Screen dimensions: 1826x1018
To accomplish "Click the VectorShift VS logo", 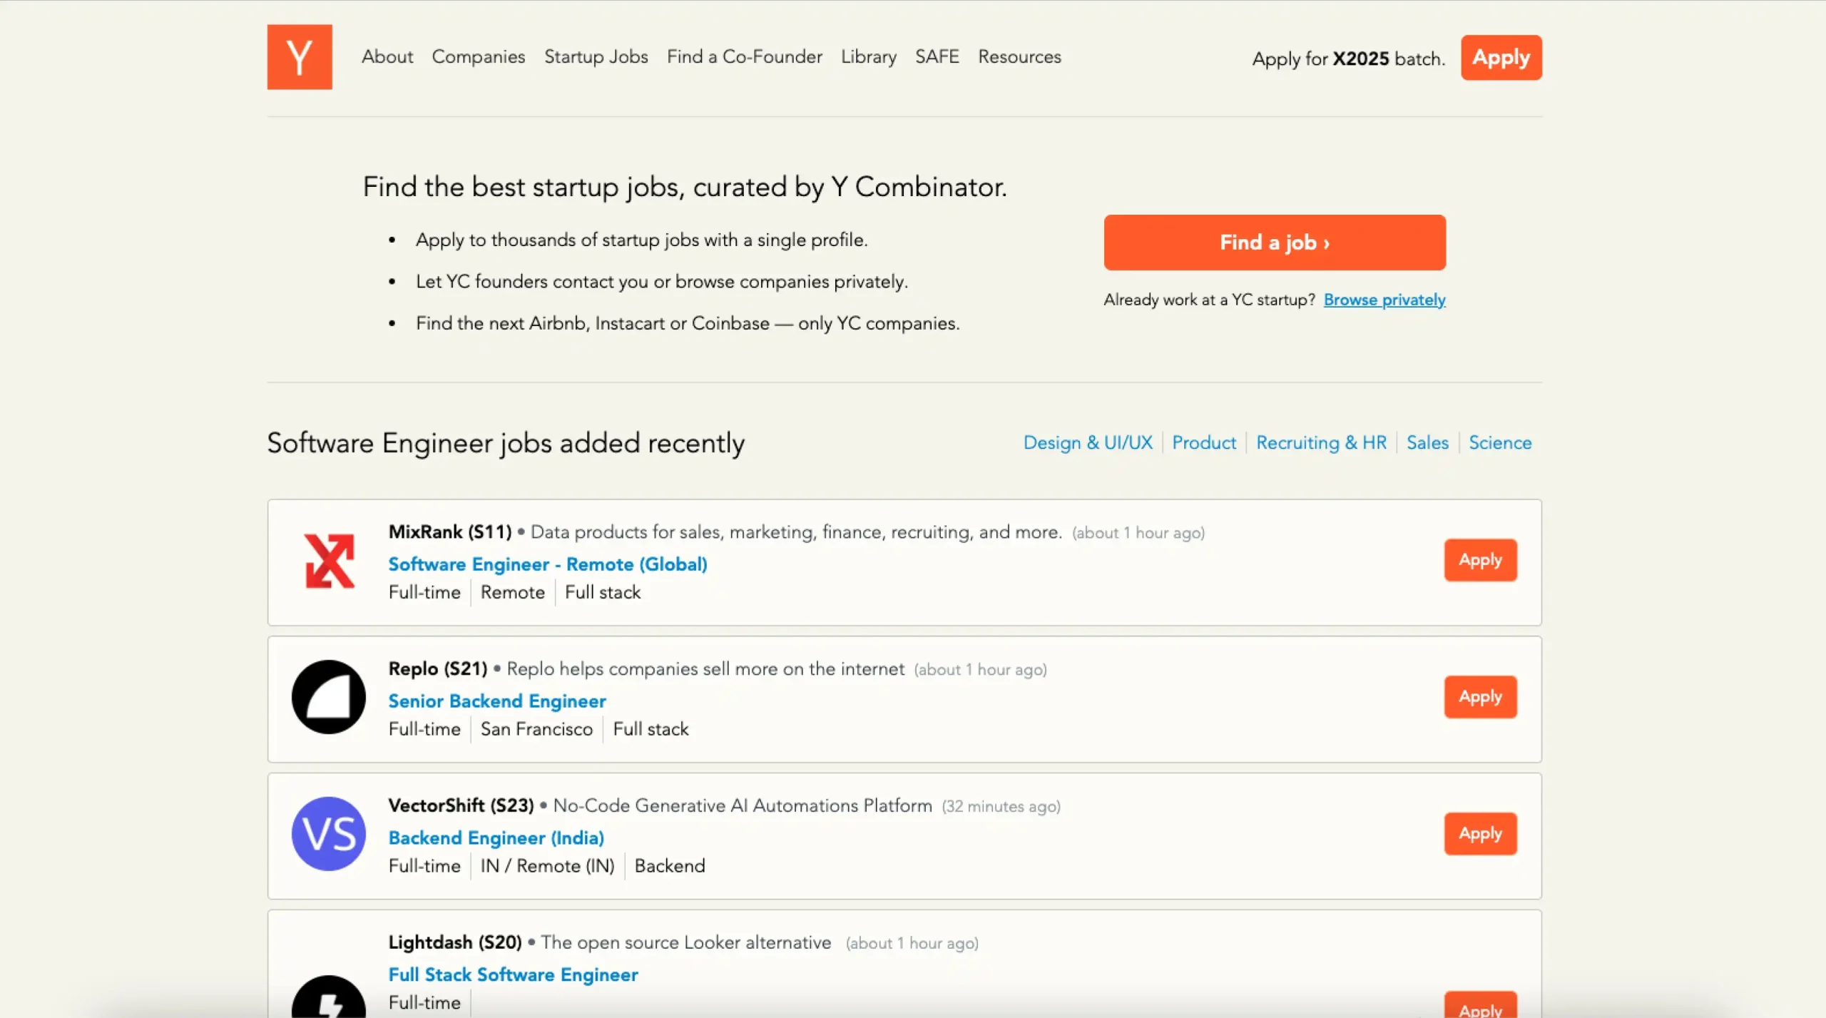I will coord(329,834).
